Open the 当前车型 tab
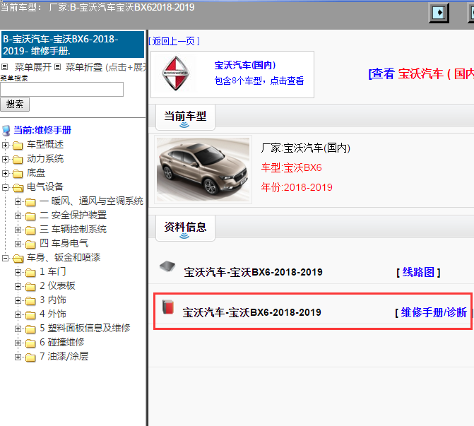474x426 pixels. point(185,117)
